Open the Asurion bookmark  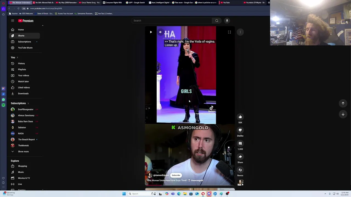(13, 13)
